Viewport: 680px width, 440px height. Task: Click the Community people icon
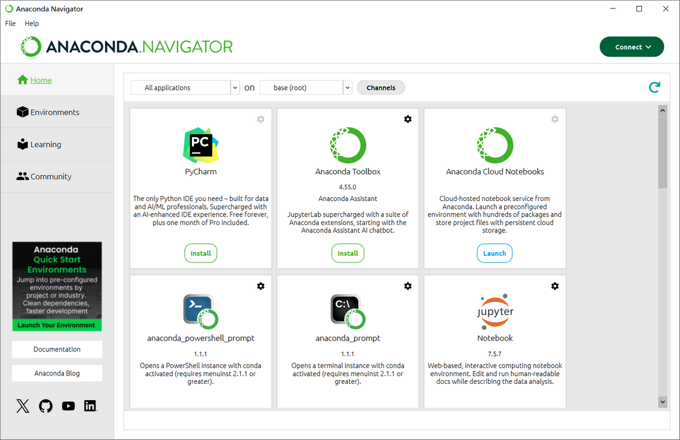point(22,176)
